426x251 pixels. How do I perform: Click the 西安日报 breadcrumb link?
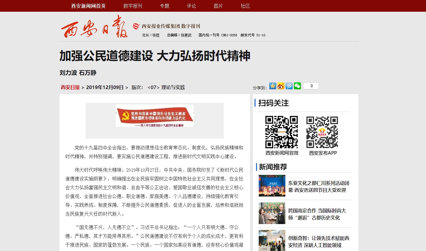pos(70,87)
